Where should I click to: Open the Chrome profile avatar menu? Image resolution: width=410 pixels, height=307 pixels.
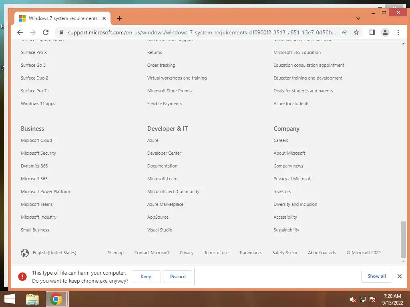pos(385,32)
